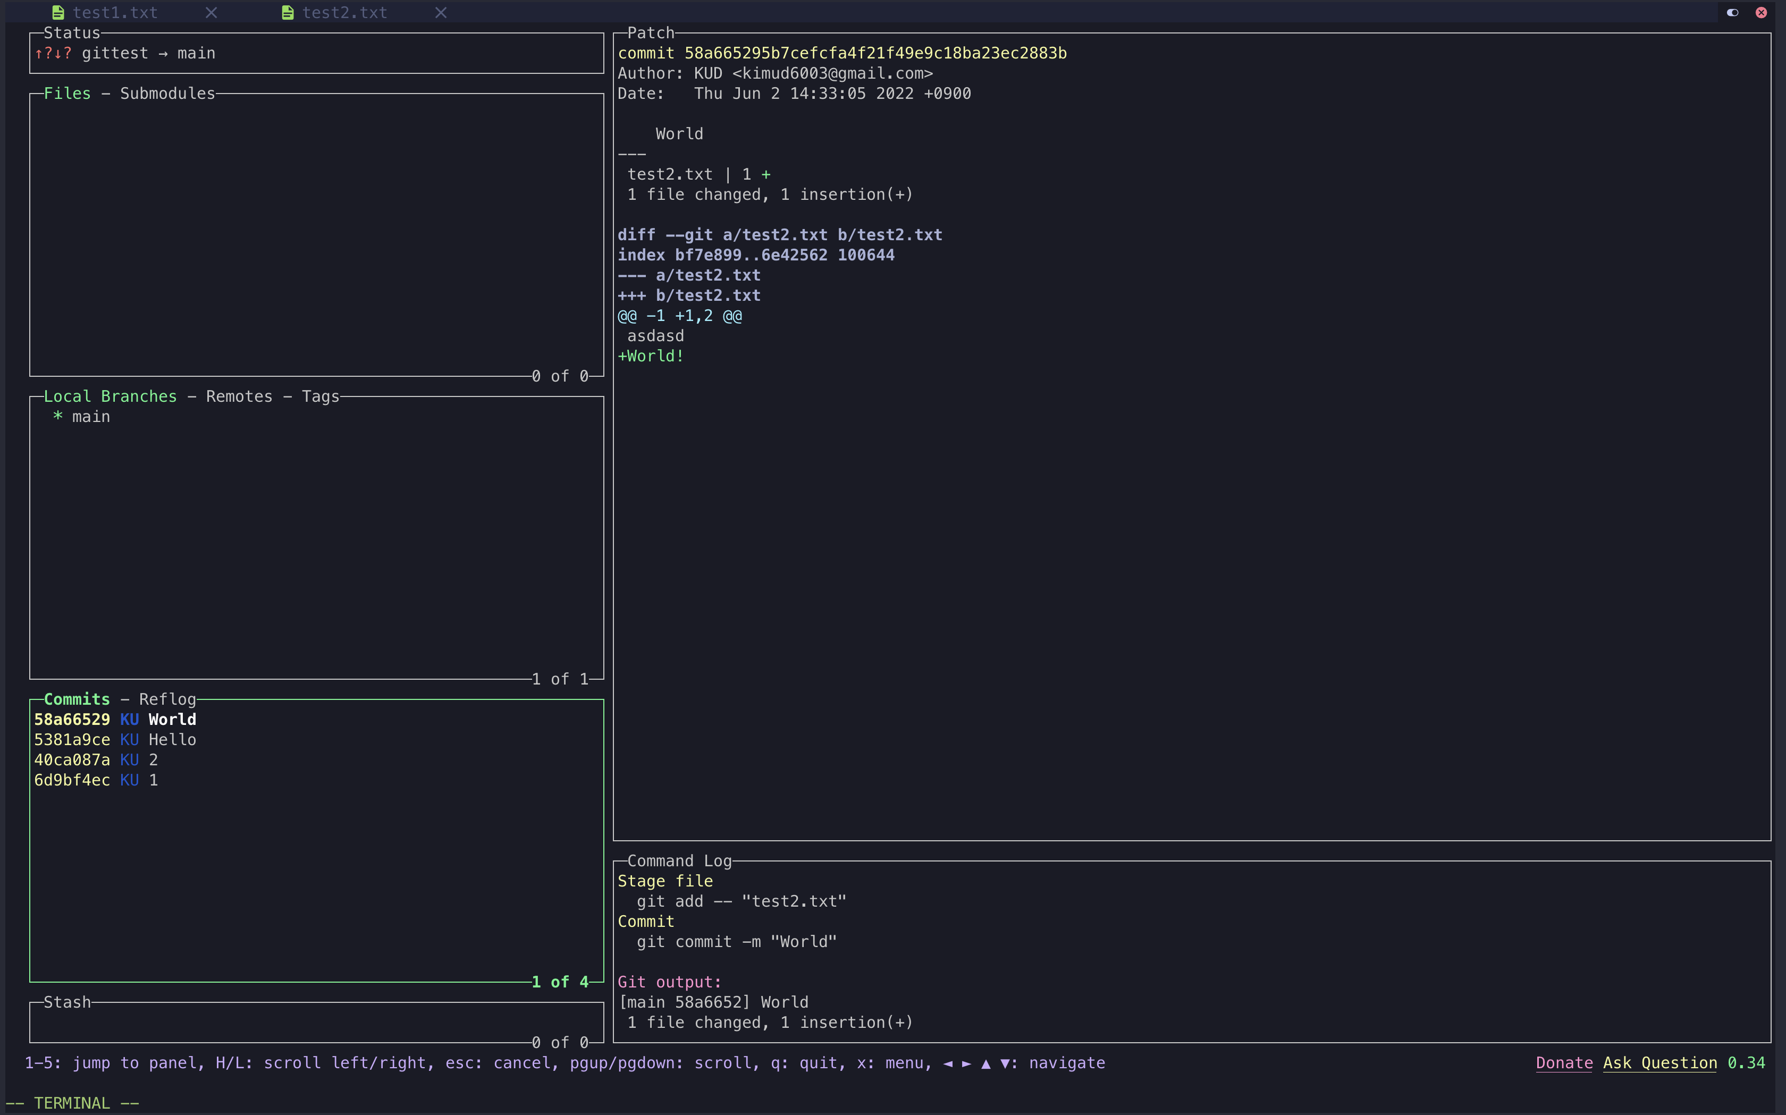Select commit 40ca087a
1786x1115 pixels.
pyautogui.click(x=96, y=759)
